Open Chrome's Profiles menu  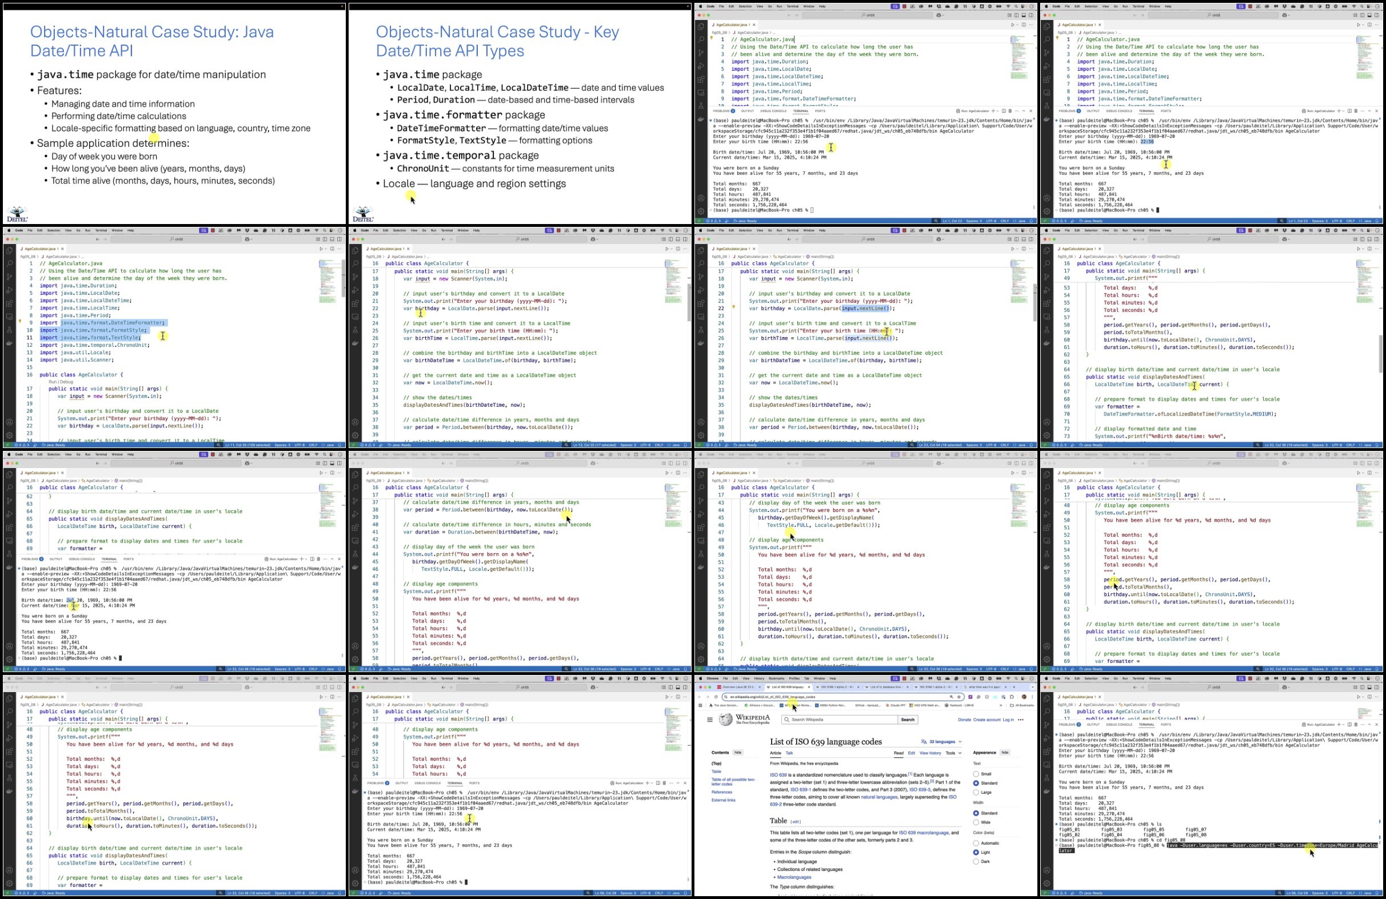point(794,679)
